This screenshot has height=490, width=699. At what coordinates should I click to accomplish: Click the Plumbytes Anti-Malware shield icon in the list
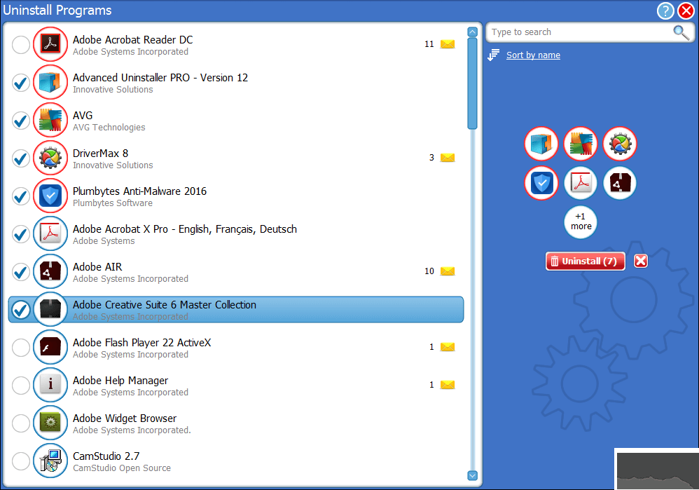pyautogui.click(x=50, y=196)
